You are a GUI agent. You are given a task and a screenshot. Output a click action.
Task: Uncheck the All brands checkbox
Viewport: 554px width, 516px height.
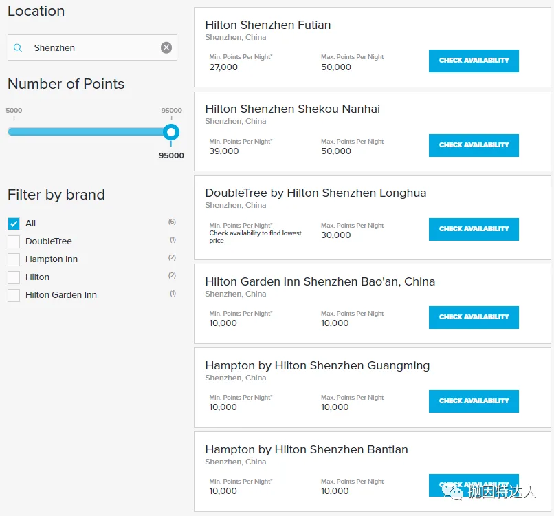[x=14, y=224]
